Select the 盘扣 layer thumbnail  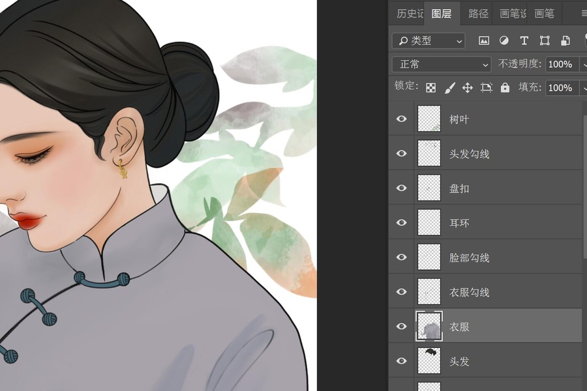coord(429,188)
